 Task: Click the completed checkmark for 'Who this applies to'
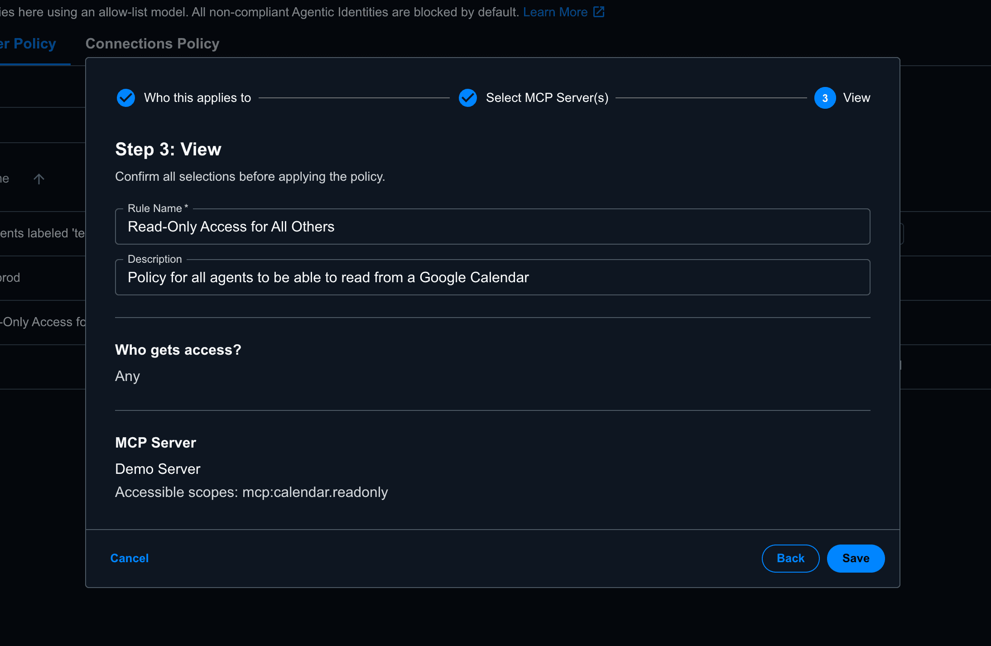tap(125, 98)
